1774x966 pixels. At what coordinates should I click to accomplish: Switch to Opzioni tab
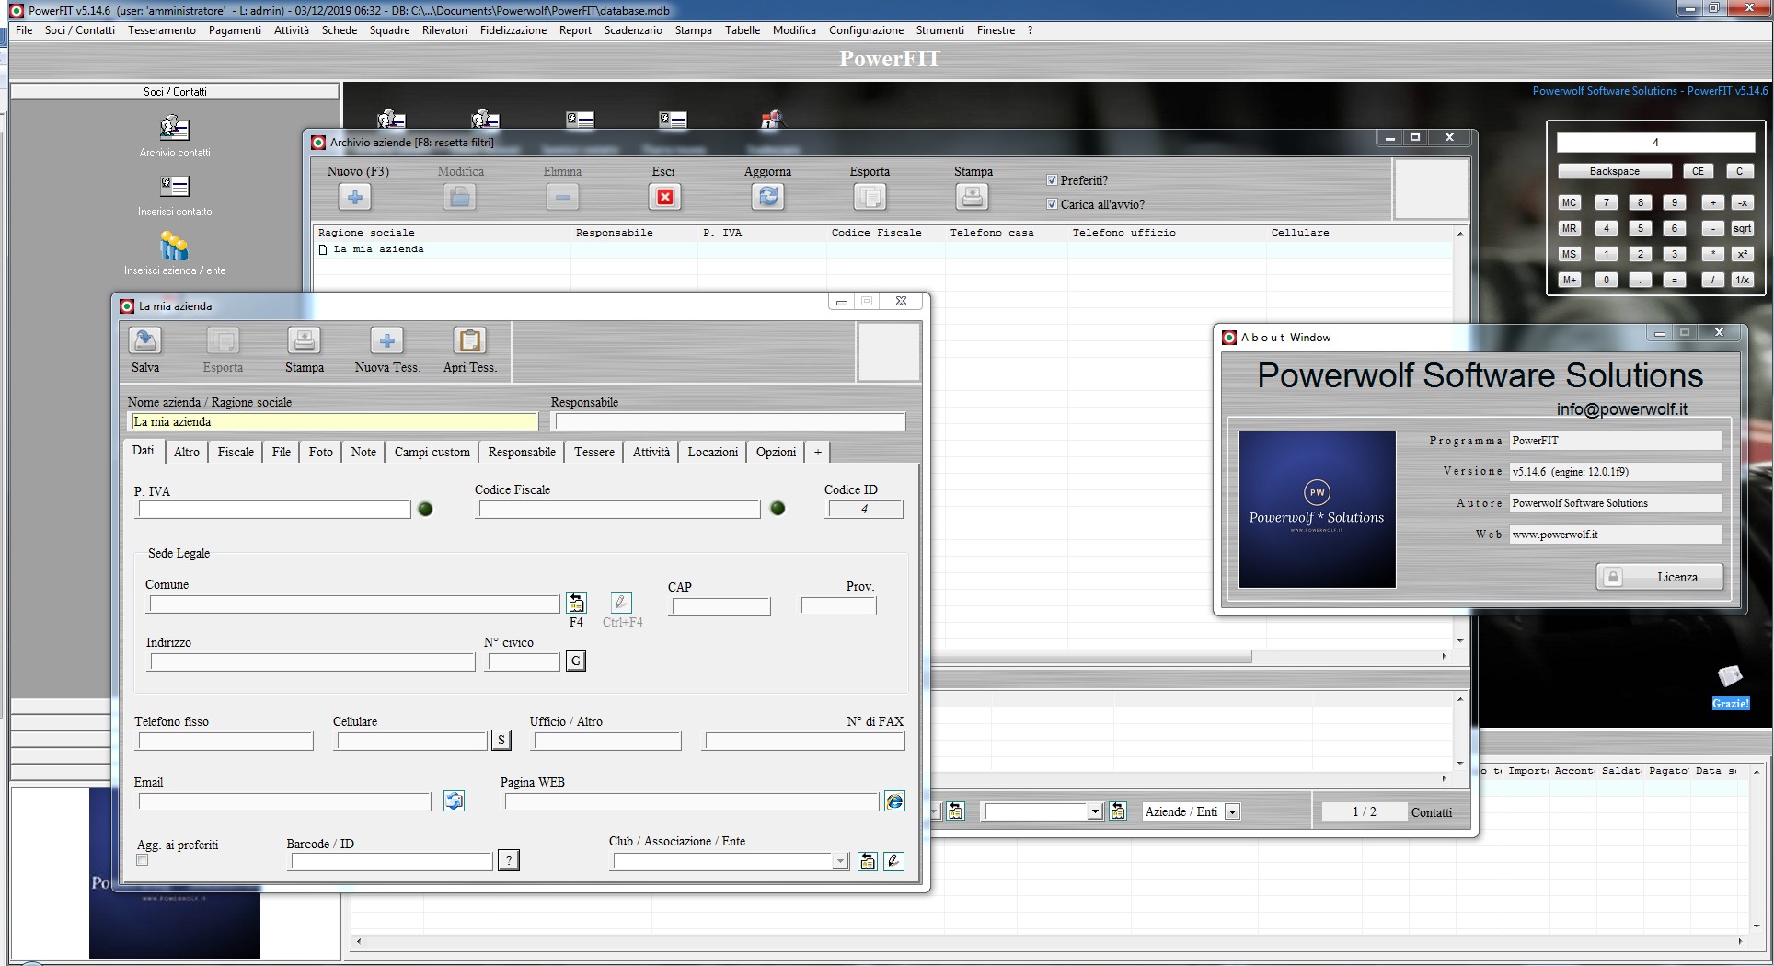point(776,452)
